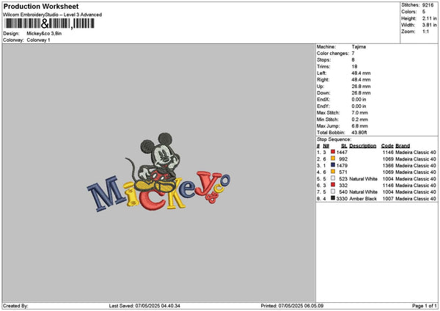Click the Stitches value '9216'

pyautogui.click(x=428, y=5)
